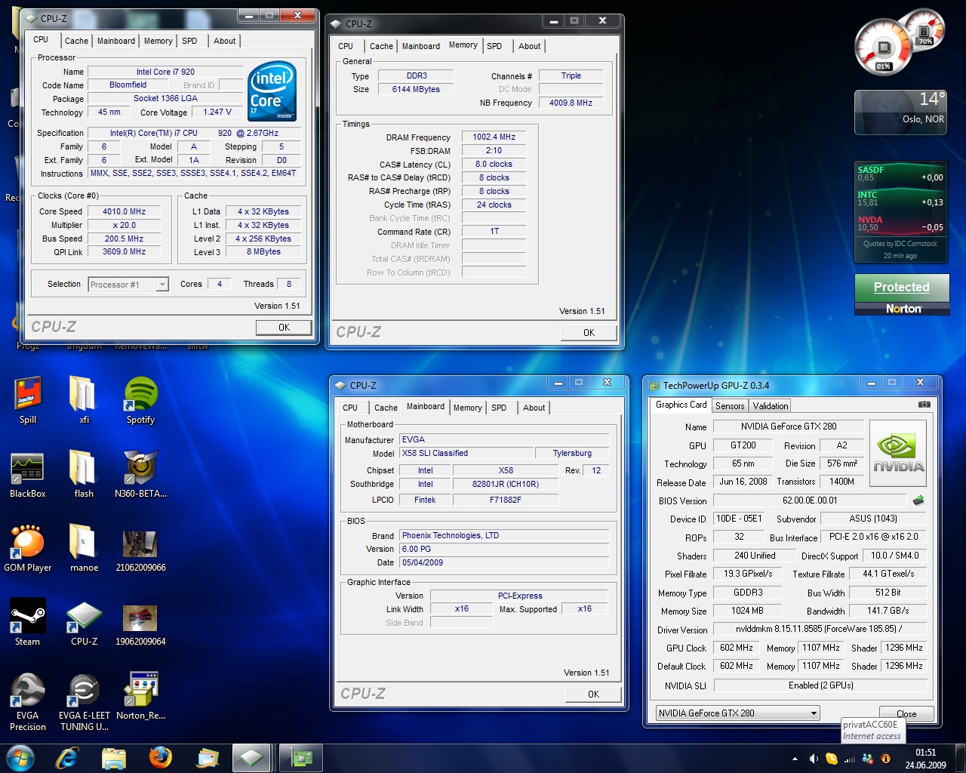Click the Oslo weather gadget
Screen dimensions: 966x773
coord(900,112)
